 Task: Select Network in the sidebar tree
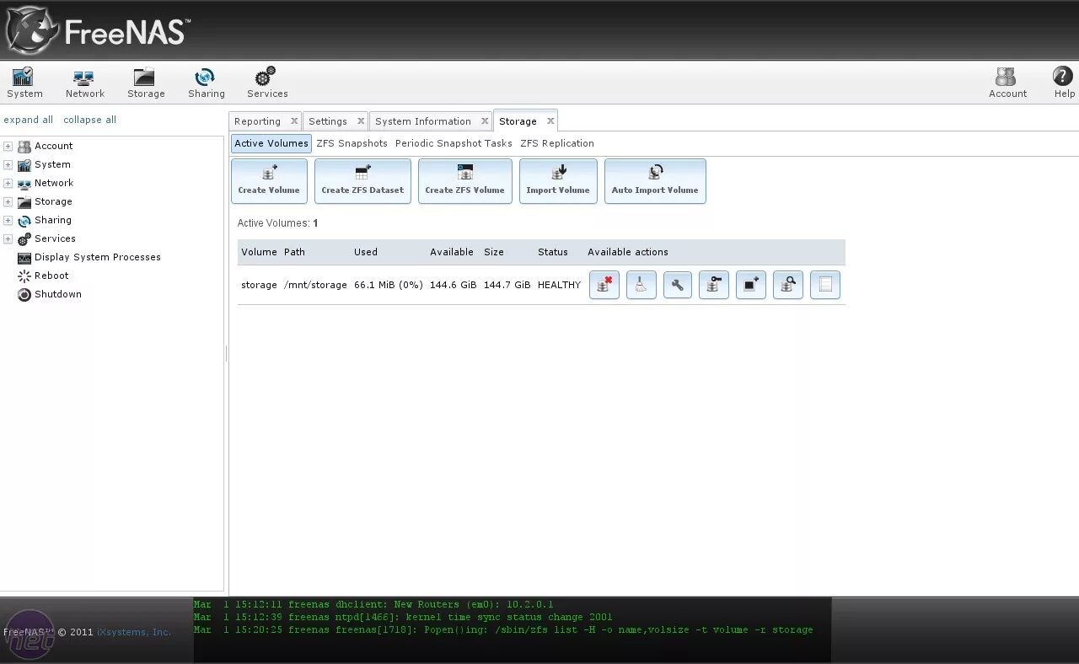[54, 183]
